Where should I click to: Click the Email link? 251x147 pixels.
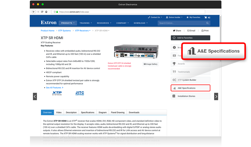tap(191, 31)
